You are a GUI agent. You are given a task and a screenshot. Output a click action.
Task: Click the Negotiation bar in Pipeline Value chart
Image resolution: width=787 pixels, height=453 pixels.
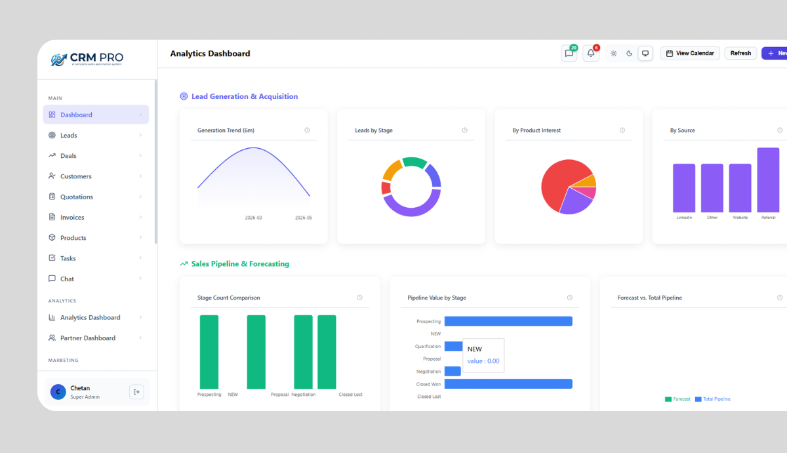pyautogui.click(x=453, y=371)
